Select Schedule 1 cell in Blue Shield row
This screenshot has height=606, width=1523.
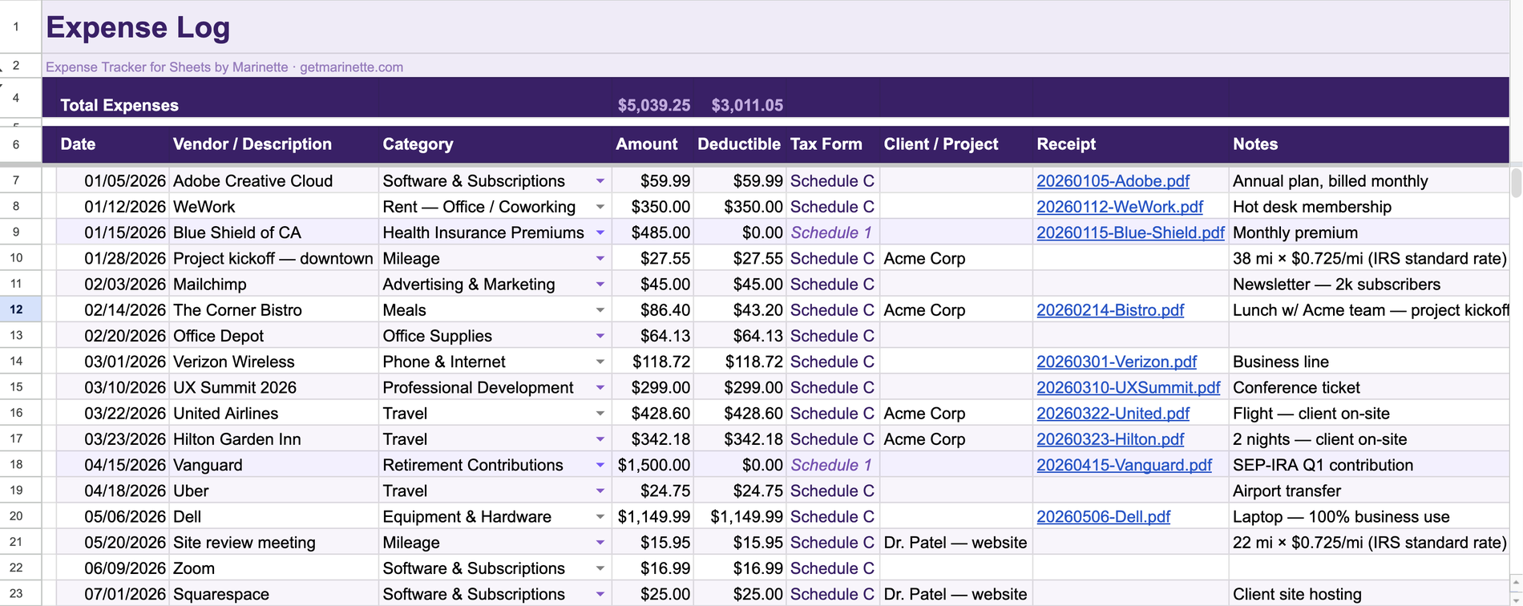point(833,232)
